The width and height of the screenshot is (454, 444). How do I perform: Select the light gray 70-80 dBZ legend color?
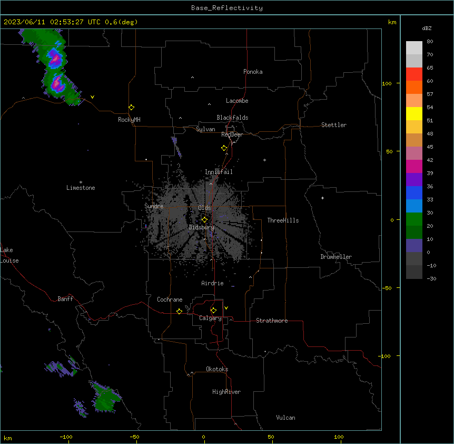tap(414, 48)
